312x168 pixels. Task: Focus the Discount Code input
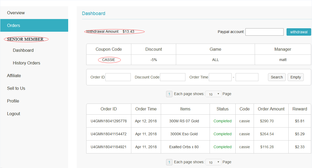[173, 77]
